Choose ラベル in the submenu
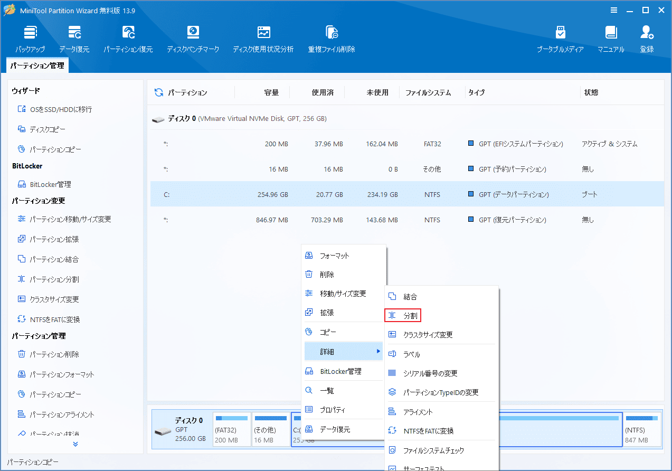 click(x=442, y=354)
